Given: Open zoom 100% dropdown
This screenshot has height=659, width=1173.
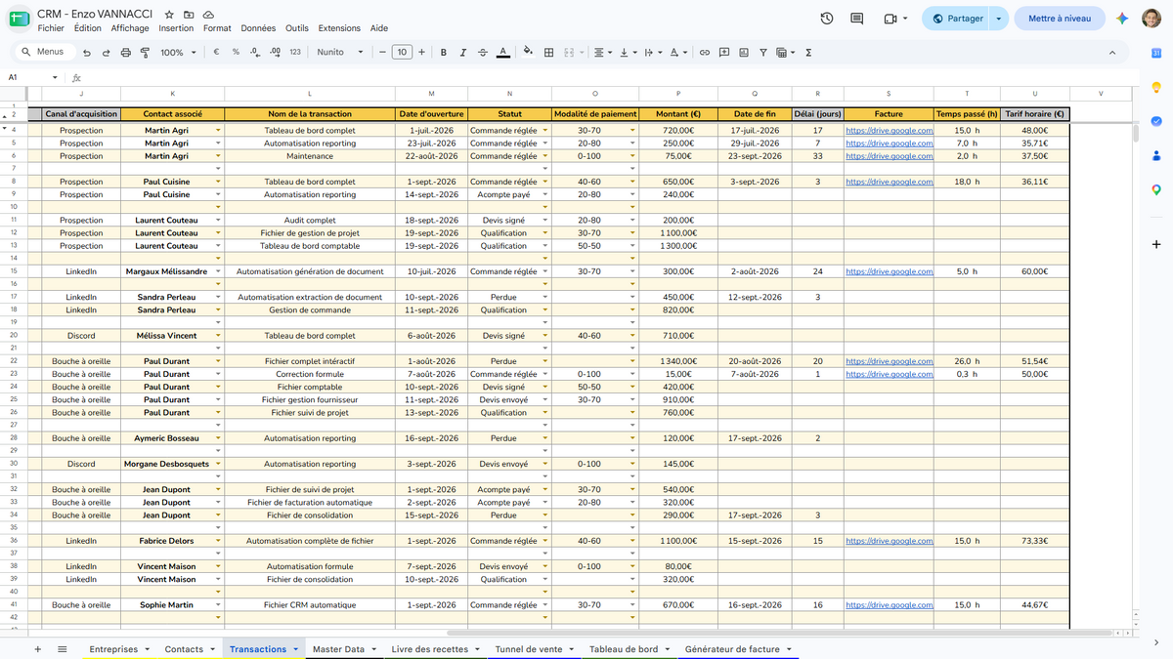Looking at the screenshot, I should click(x=178, y=53).
